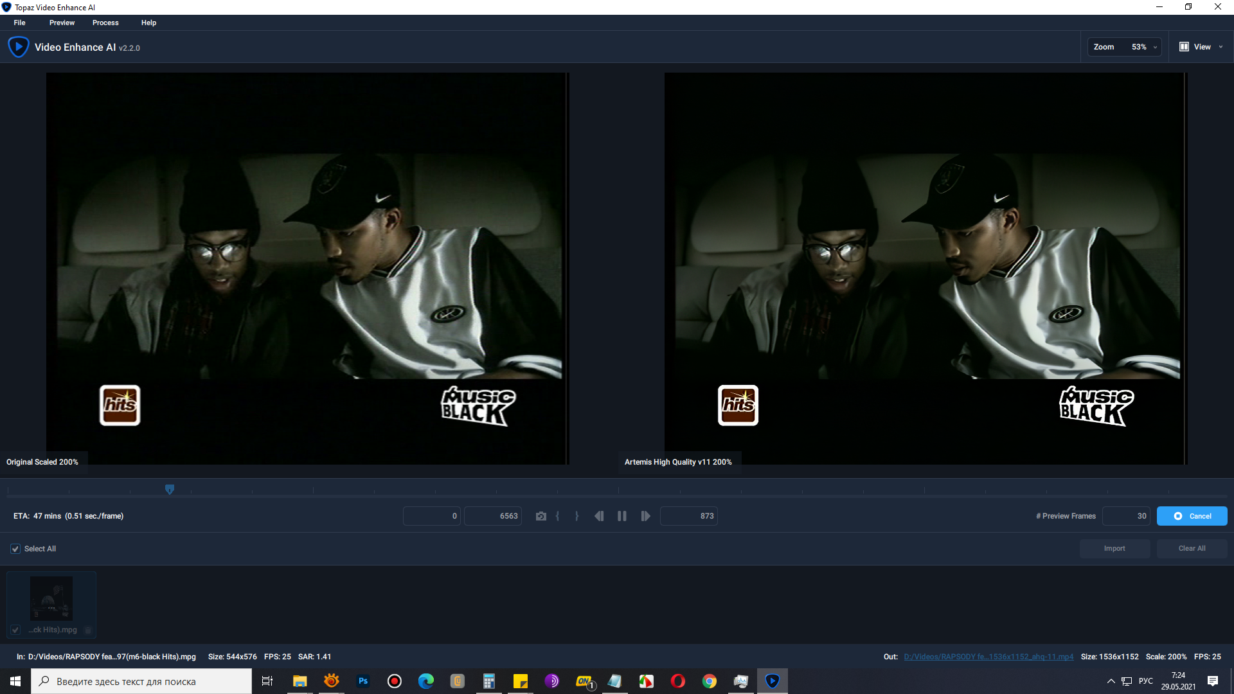The width and height of the screenshot is (1234, 694).
Task: Open the Windows notification center
Action: coord(1213,681)
